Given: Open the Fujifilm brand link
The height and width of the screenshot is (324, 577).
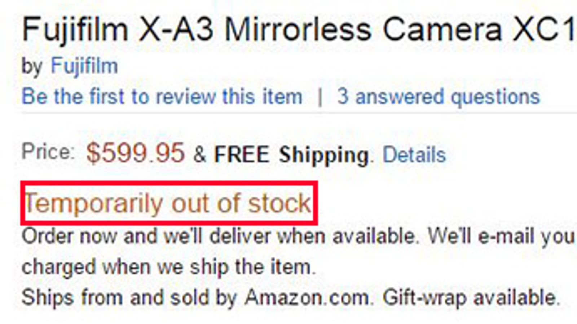Looking at the screenshot, I should [84, 66].
